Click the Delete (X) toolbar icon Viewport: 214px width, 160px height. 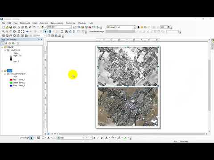30,27
